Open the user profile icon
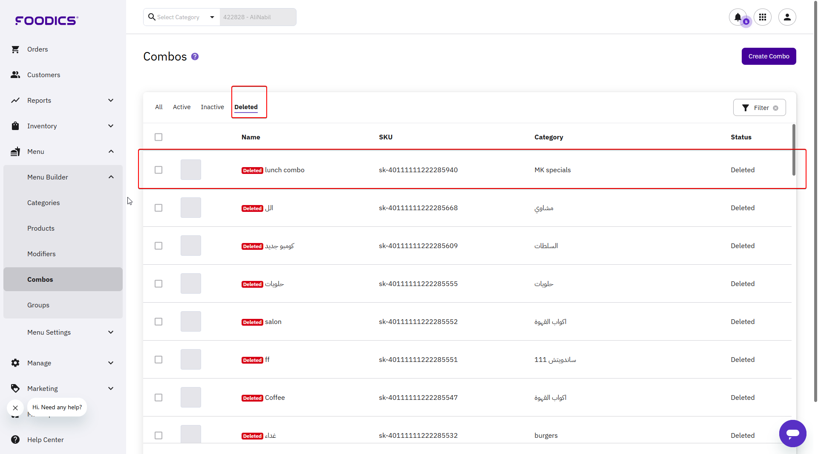The width and height of the screenshot is (818, 454). click(x=787, y=17)
